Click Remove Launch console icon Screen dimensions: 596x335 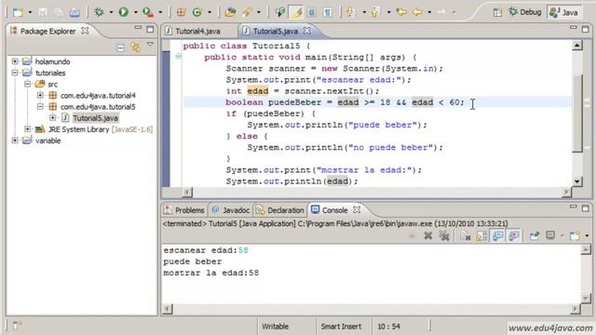point(428,235)
